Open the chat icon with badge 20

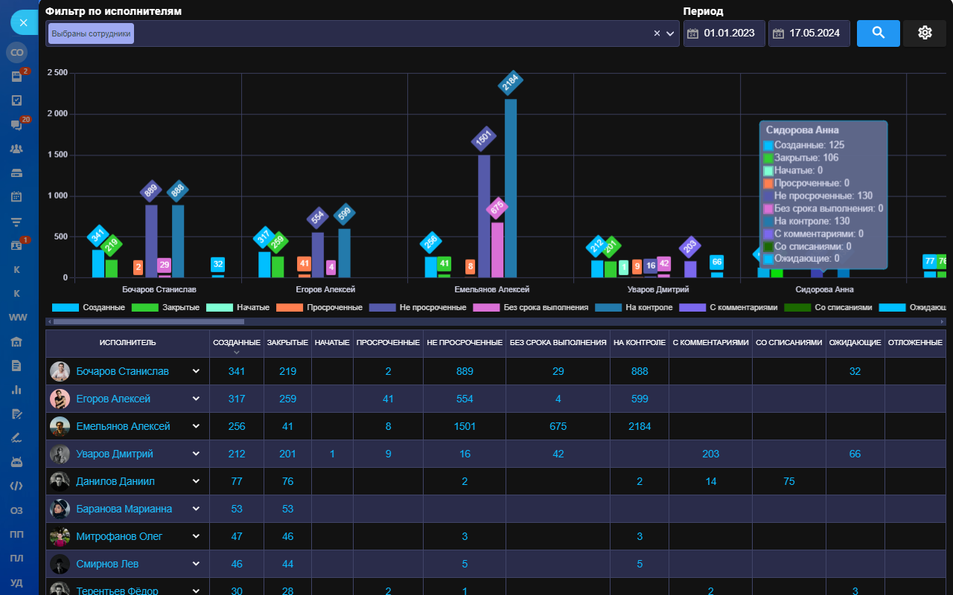coord(16,125)
